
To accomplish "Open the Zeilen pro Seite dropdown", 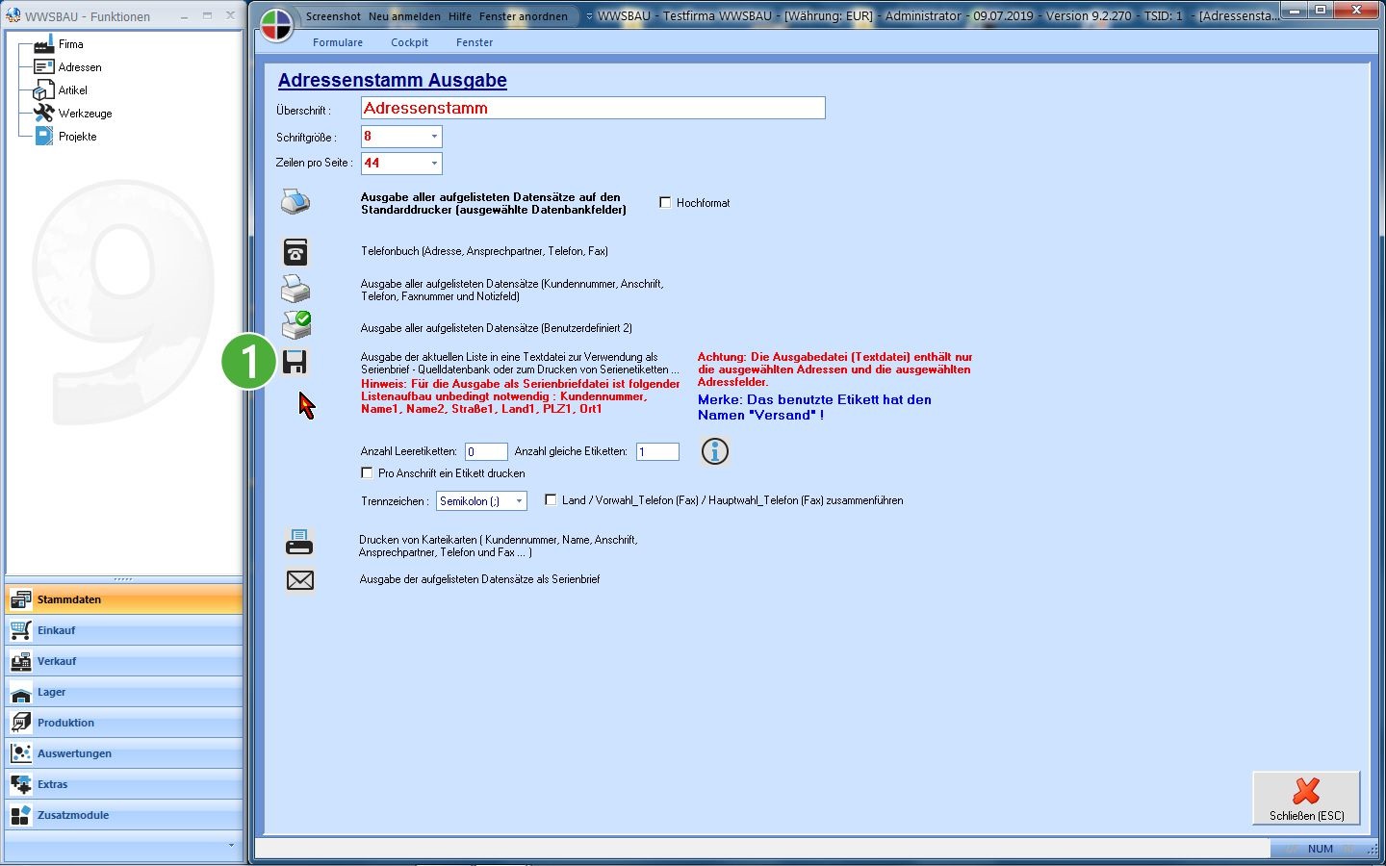I will coord(434,164).
